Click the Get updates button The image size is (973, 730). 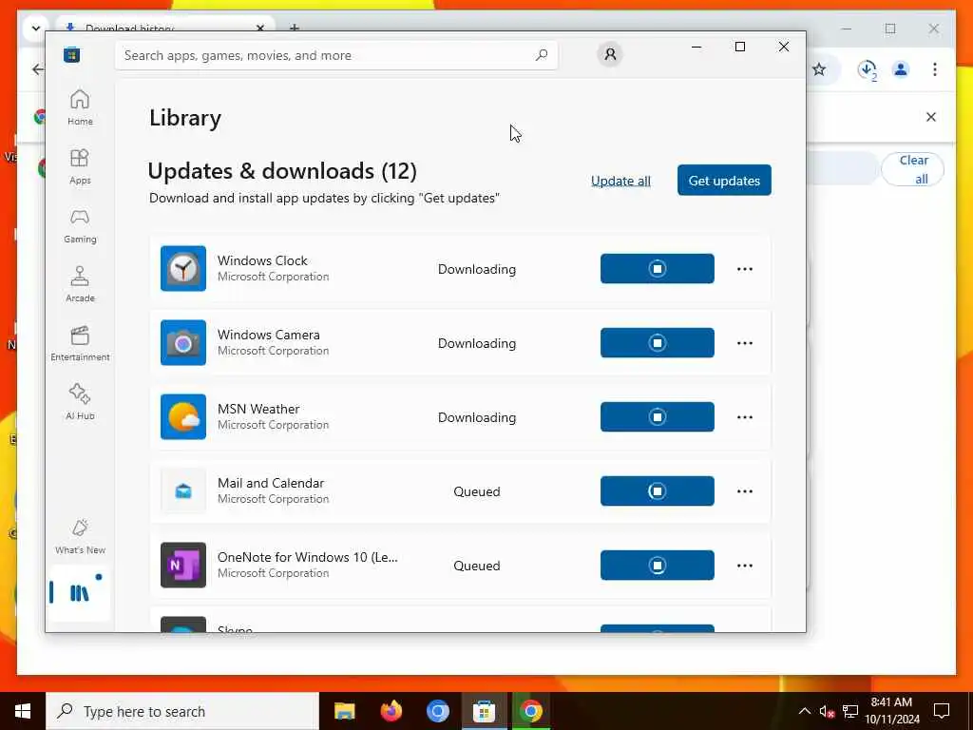point(724,180)
